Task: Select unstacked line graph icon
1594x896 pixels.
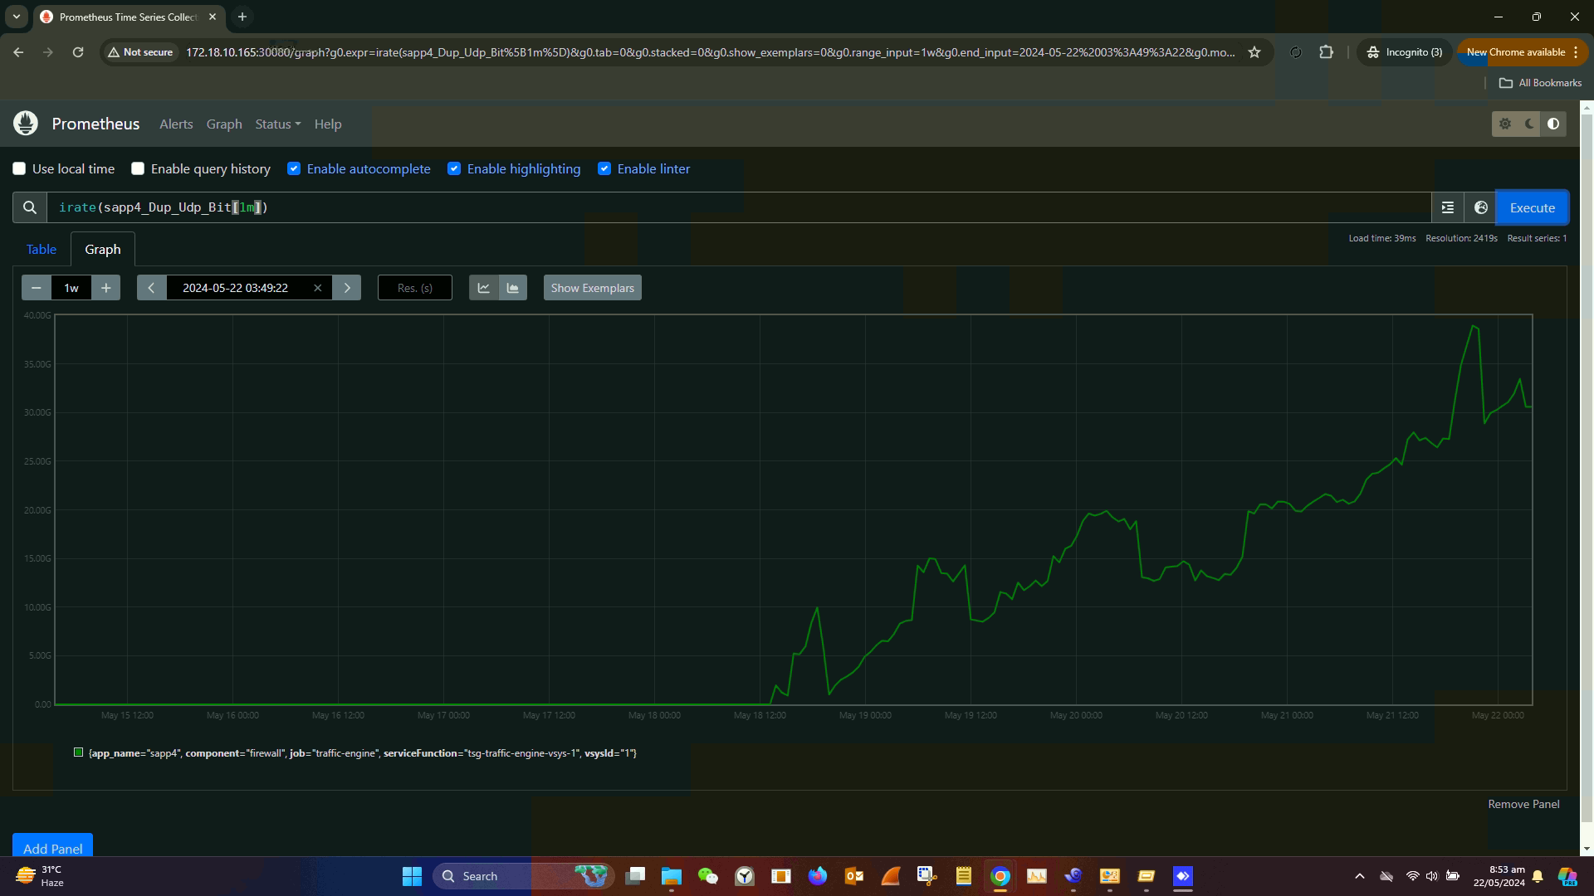Action: click(x=483, y=288)
